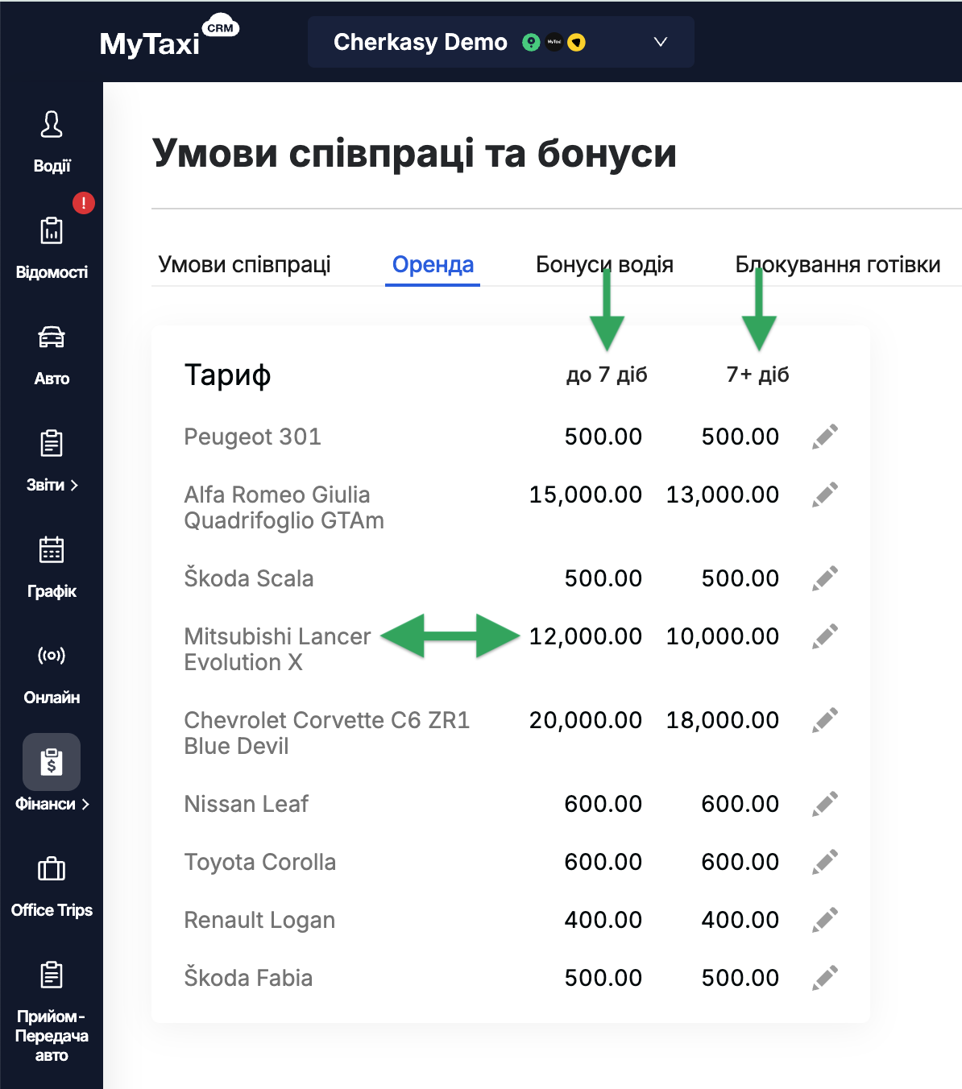
Task: Open the Блокування готівки tab
Action: coord(838,264)
